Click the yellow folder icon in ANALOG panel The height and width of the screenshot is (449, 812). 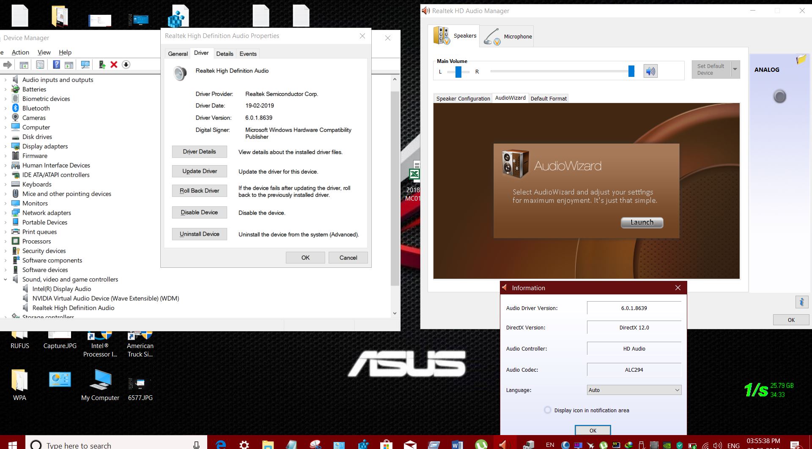coord(801,60)
